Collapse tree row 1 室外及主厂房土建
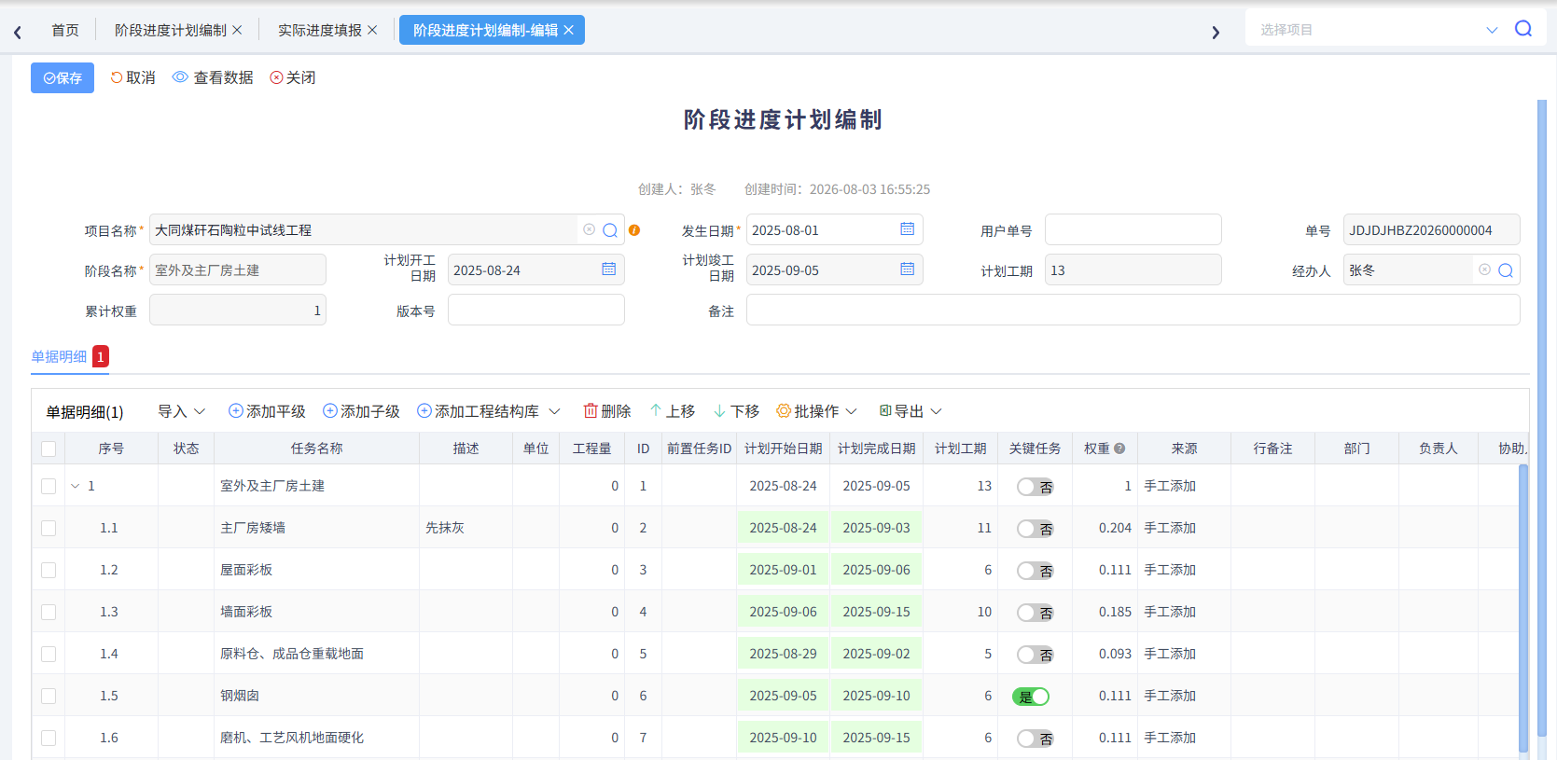This screenshot has height=760, width=1557. tap(76, 486)
